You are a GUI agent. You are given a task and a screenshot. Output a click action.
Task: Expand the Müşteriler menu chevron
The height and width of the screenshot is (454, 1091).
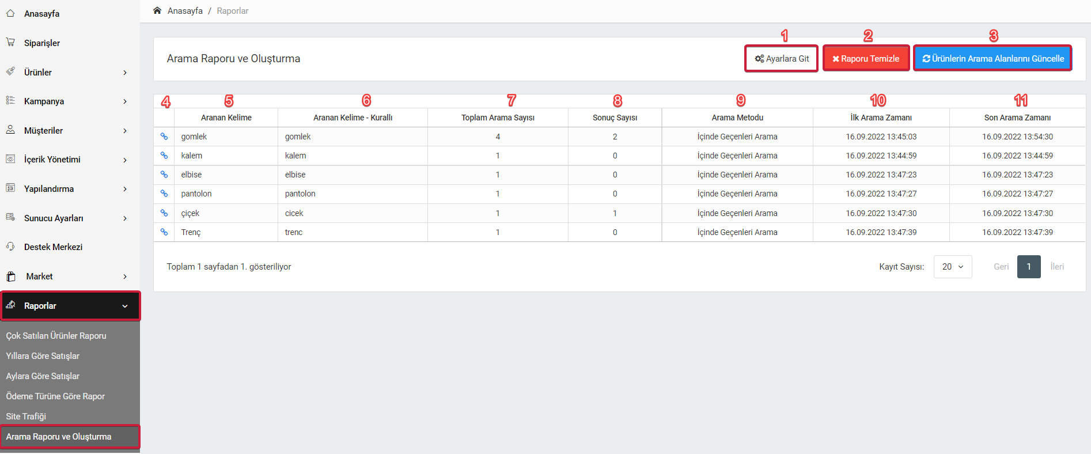click(x=125, y=131)
